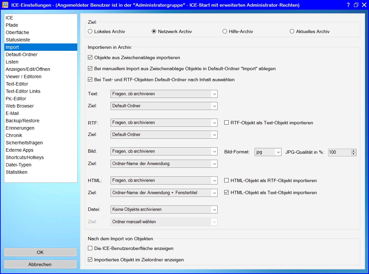Click the JPG-Qualität value field
This screenshot has height=274, width=369.
pos(340,152)
